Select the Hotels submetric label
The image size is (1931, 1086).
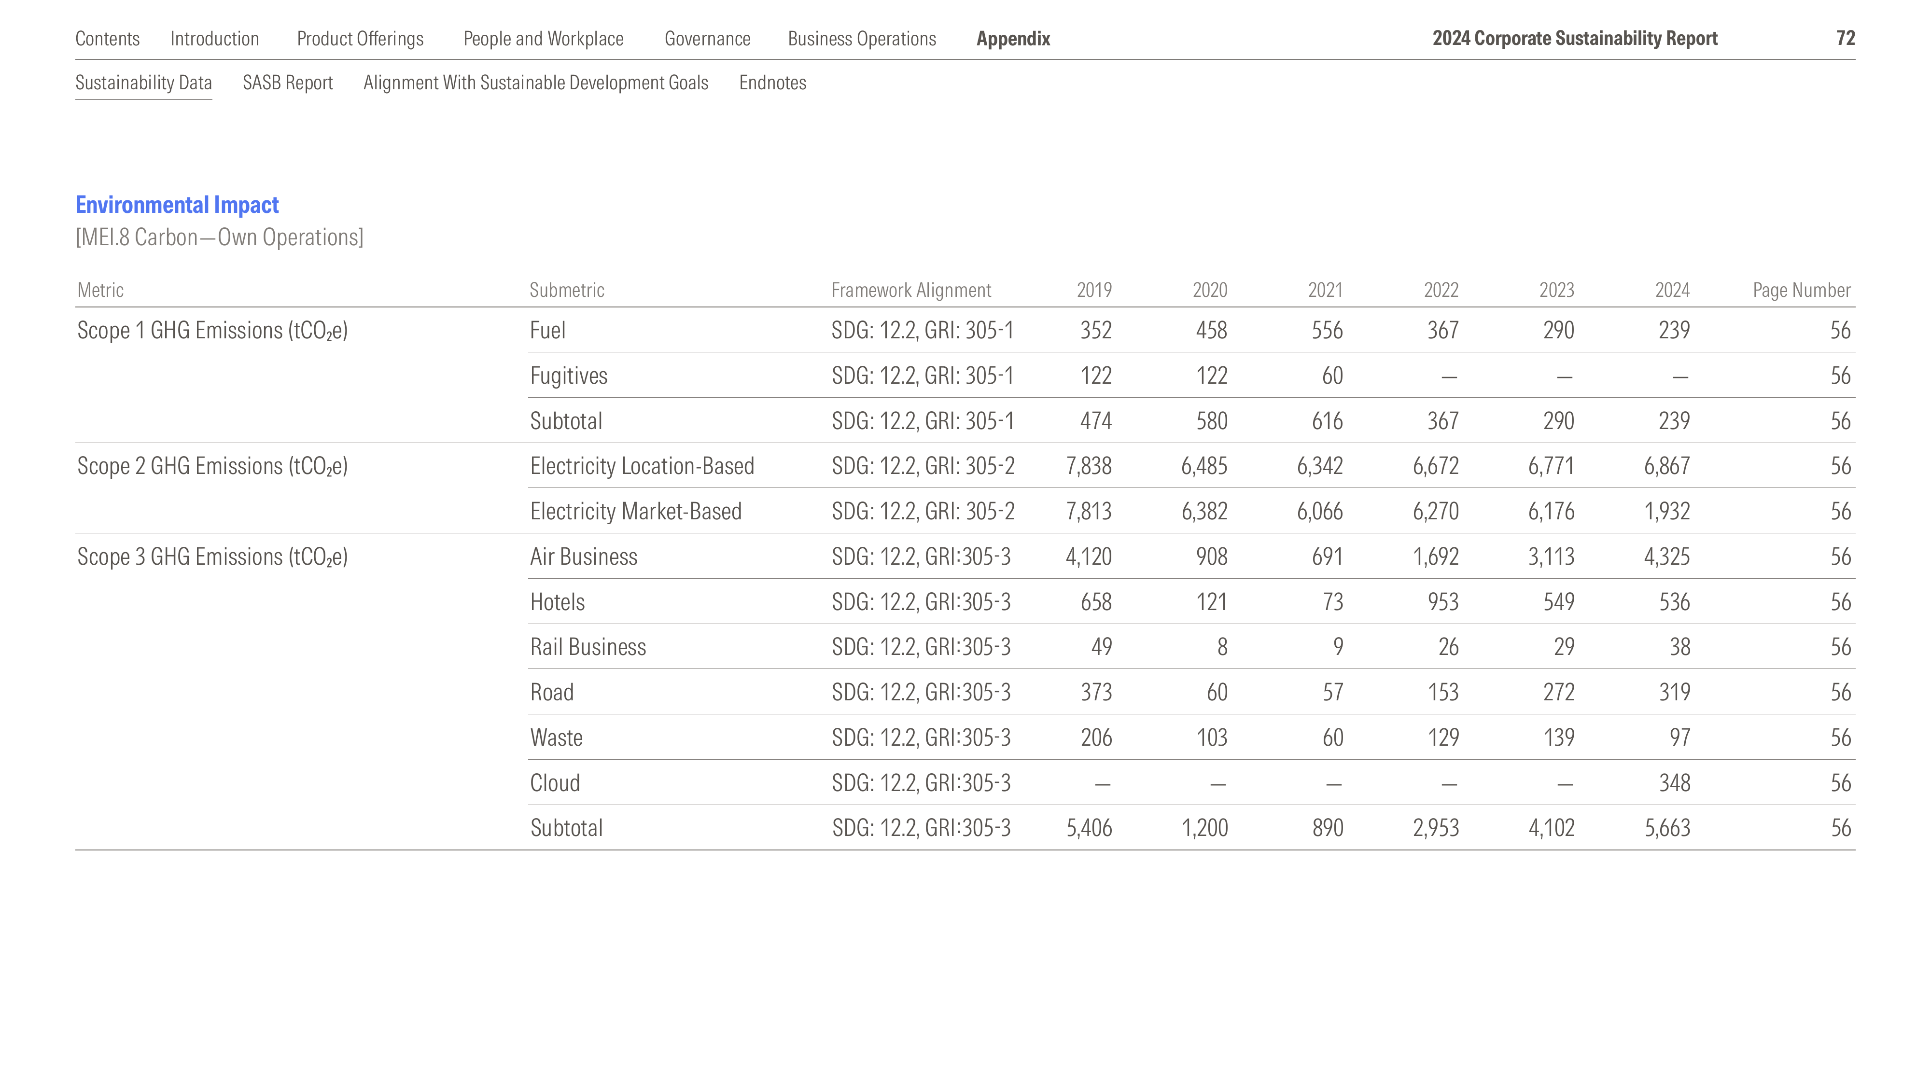click(x=558, y=602)
